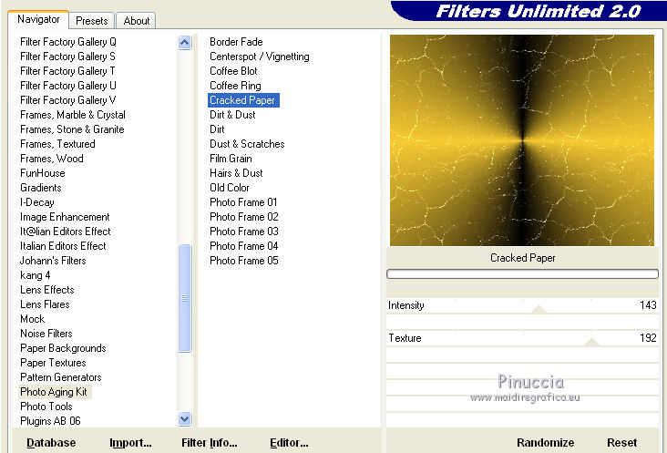Adjust the Intensity slider handle

[x=539, y=309]
